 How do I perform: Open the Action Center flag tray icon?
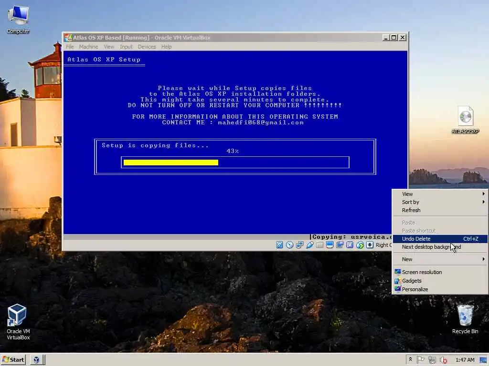pyautogui.click(x=420, y=360)
